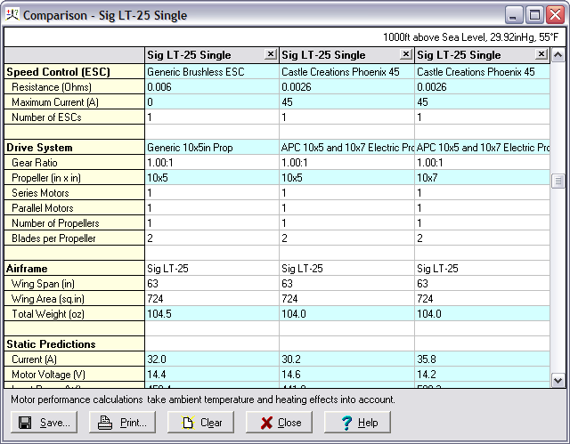
Task: Click the Comparison window title bar icon
Action: [12, 14]
